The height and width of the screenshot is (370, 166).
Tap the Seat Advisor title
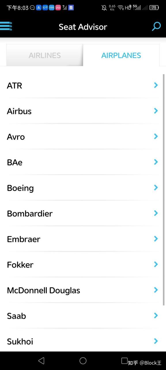83,27
